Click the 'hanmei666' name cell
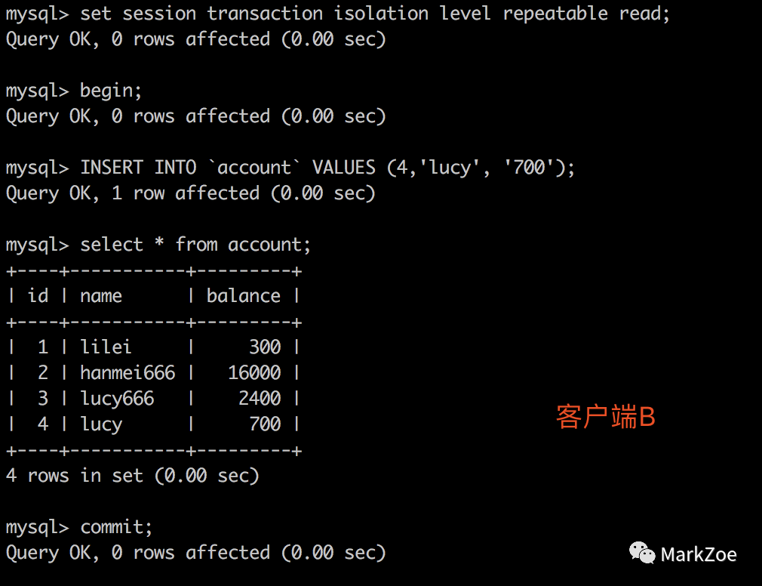The image size is (762, 586). pos(128,372)
